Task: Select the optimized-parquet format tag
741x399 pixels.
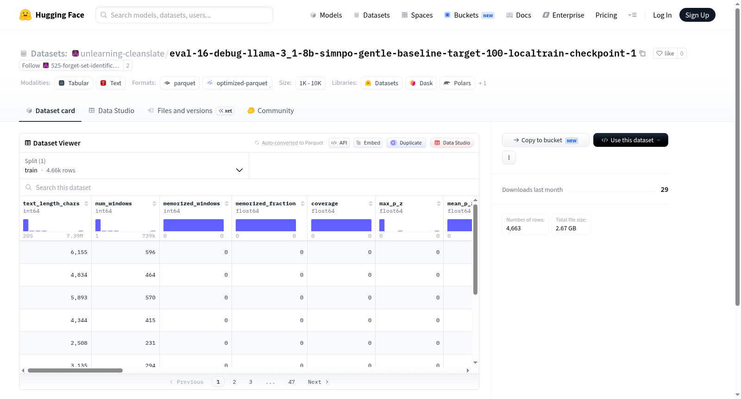Action: (237, 83)
